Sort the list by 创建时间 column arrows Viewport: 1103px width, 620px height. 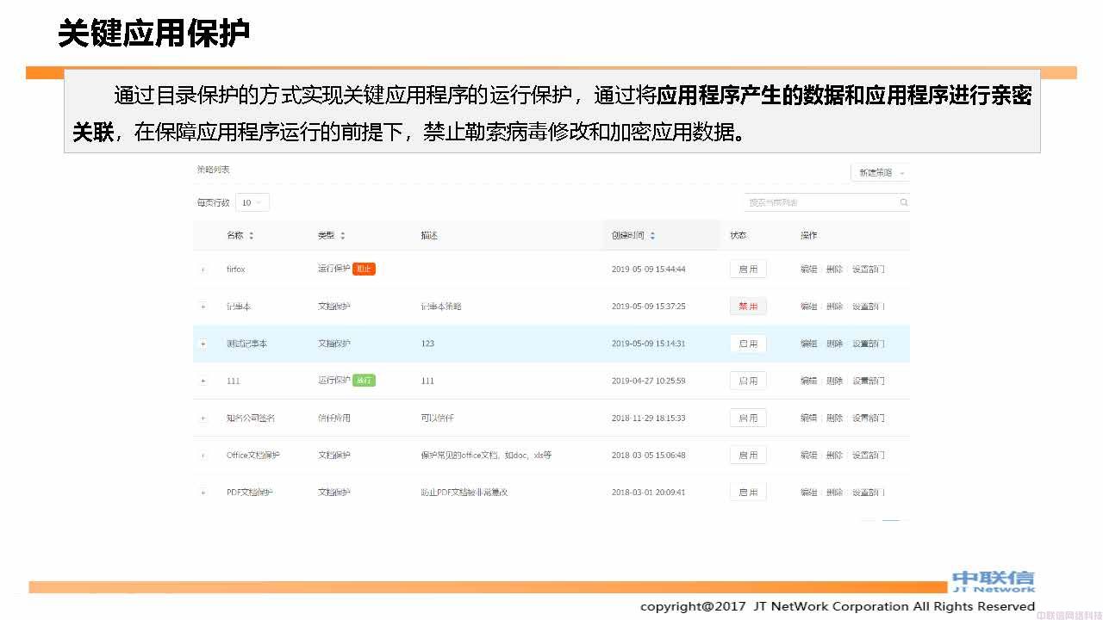pyautogui.click(x=652, y=236)
